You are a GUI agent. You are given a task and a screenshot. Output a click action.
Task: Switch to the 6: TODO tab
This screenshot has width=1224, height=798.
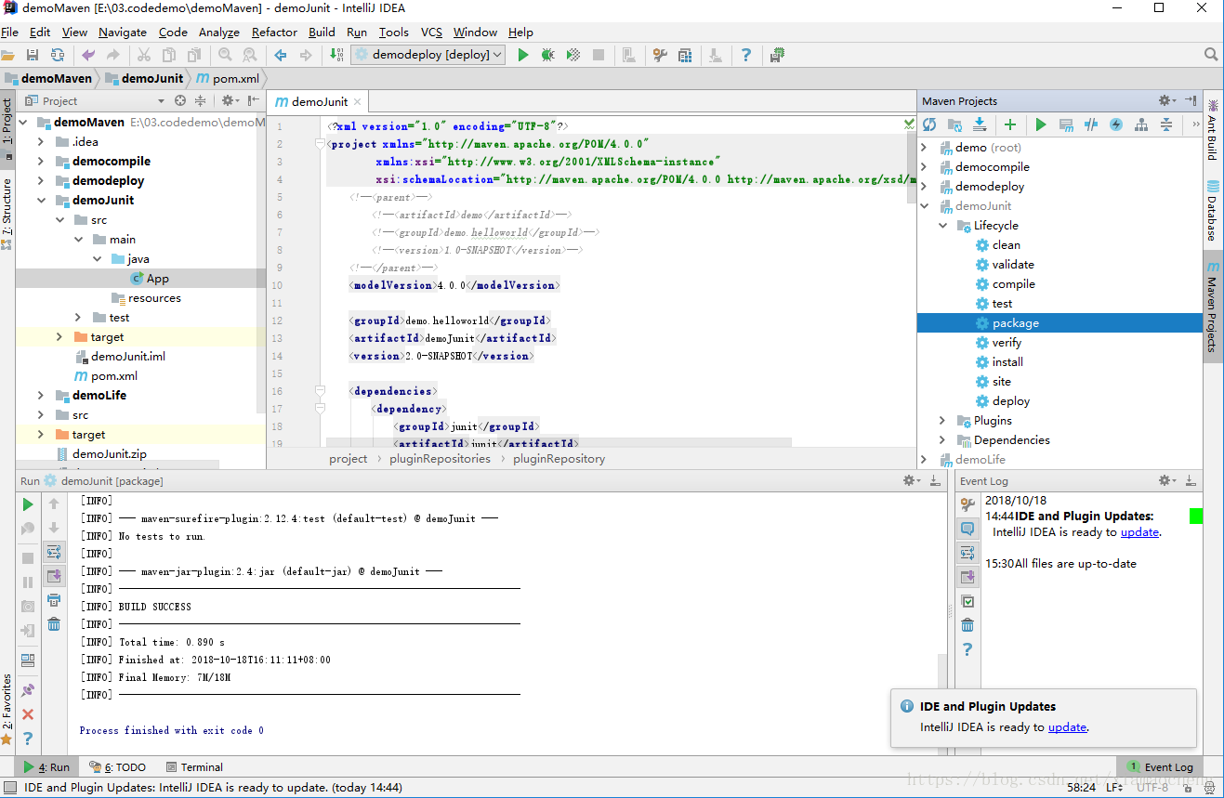coord(118,767)
